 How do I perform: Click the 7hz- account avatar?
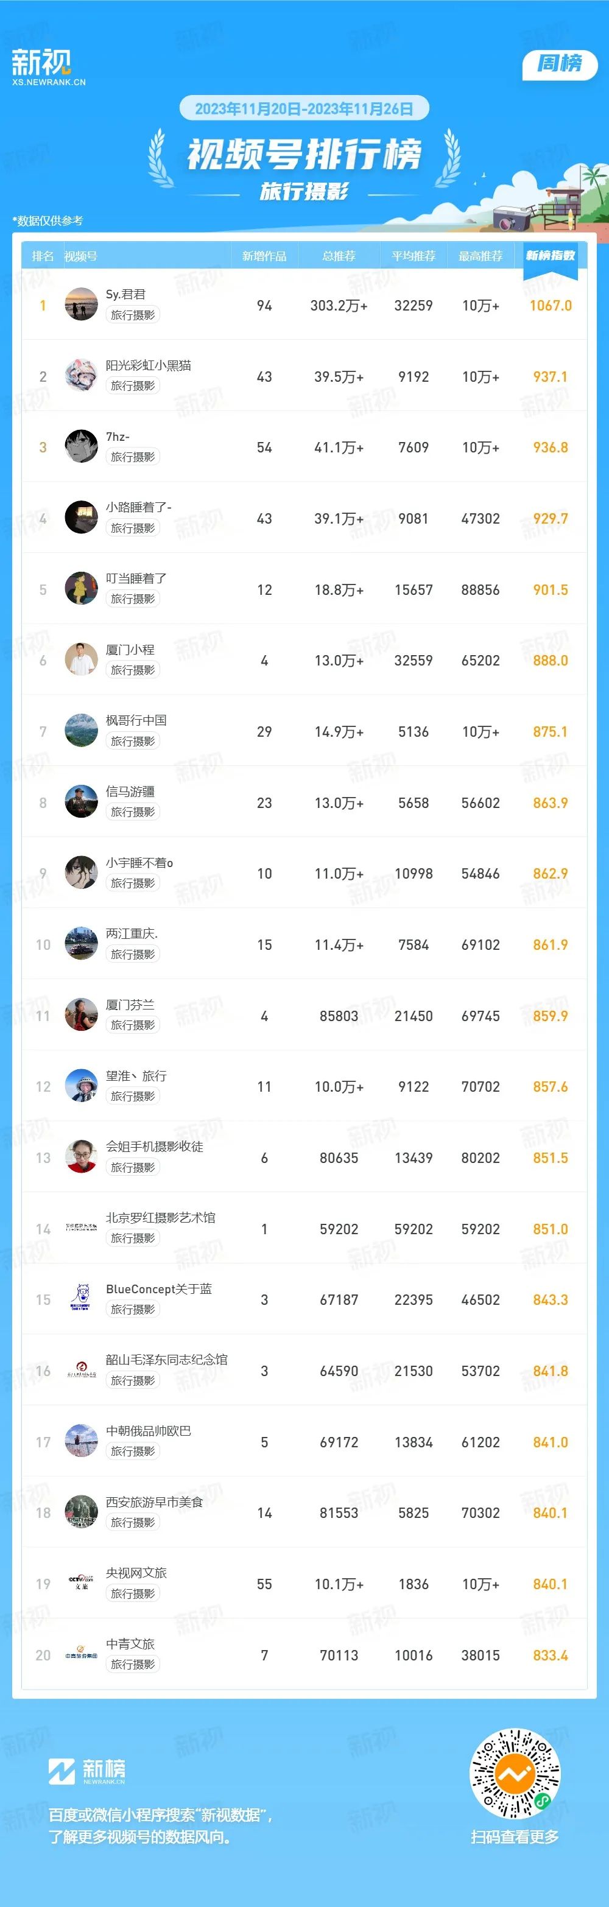point(82,446)
